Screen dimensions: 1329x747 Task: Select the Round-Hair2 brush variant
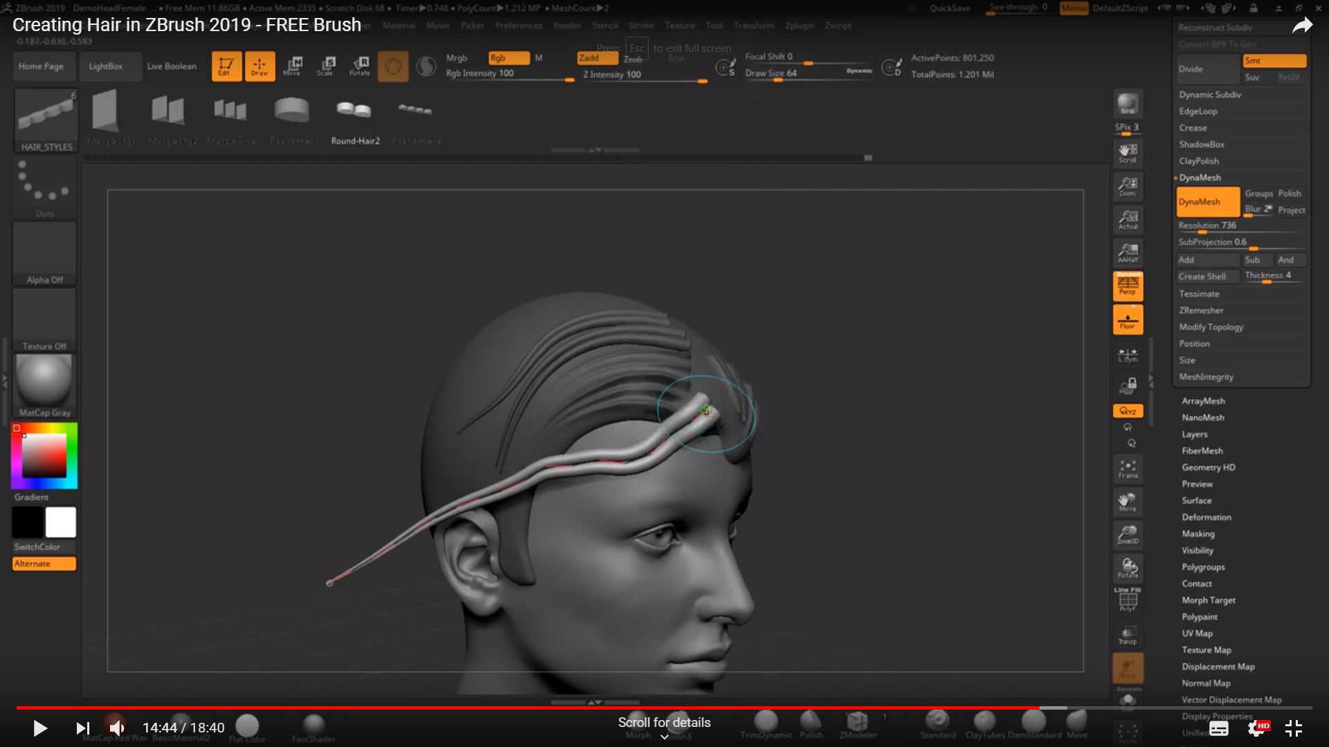click(355, 120)
